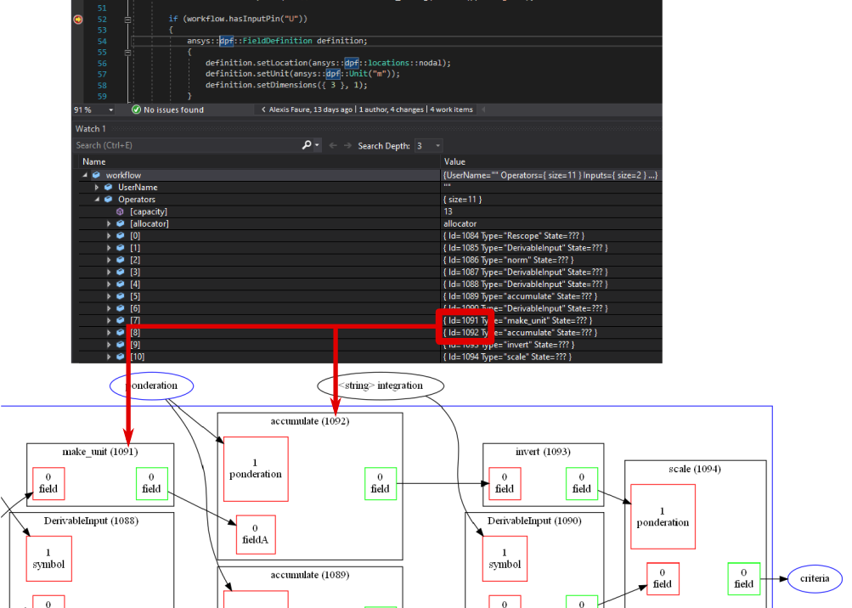Expand the [0] operator entry

click(109, 236)
